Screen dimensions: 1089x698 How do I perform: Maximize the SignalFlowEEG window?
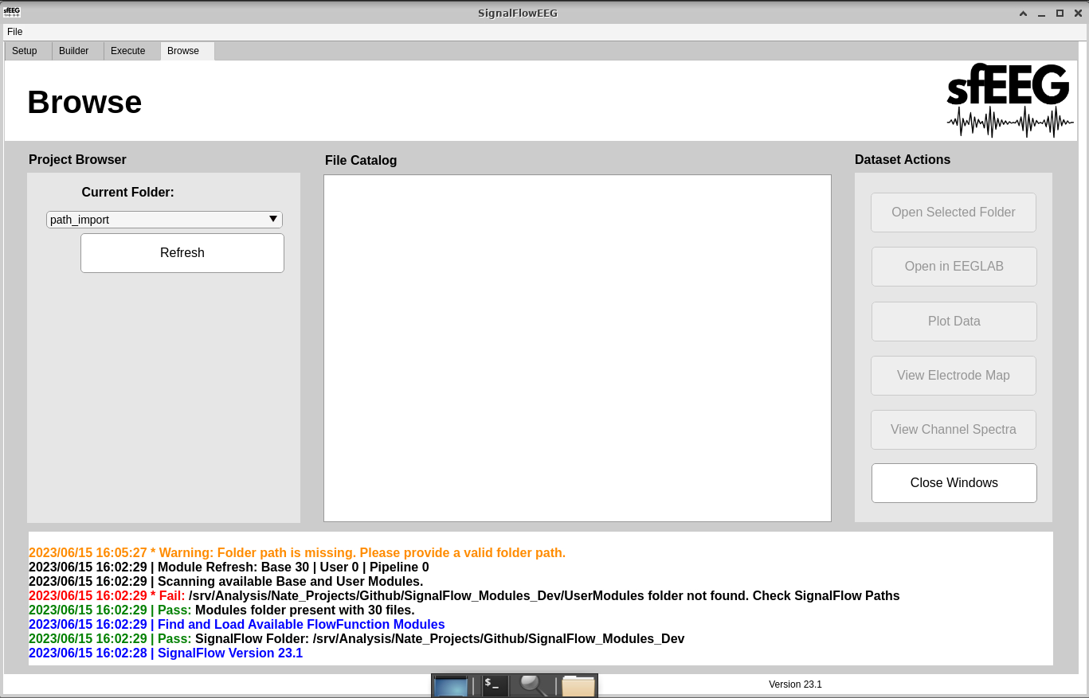pos(1060,13)
